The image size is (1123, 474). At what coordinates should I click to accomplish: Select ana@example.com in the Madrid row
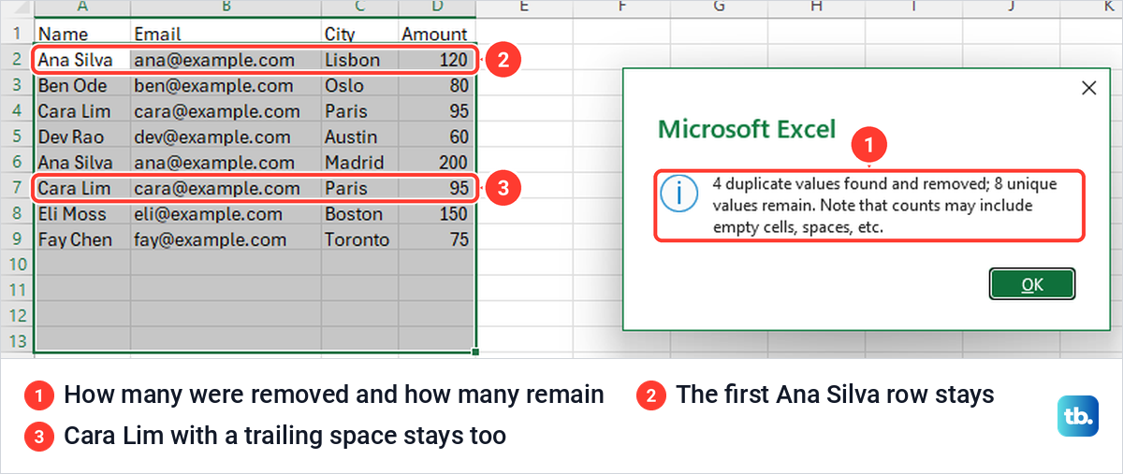226,163
